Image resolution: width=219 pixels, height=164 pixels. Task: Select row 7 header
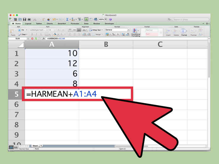(x=16, y=115)
